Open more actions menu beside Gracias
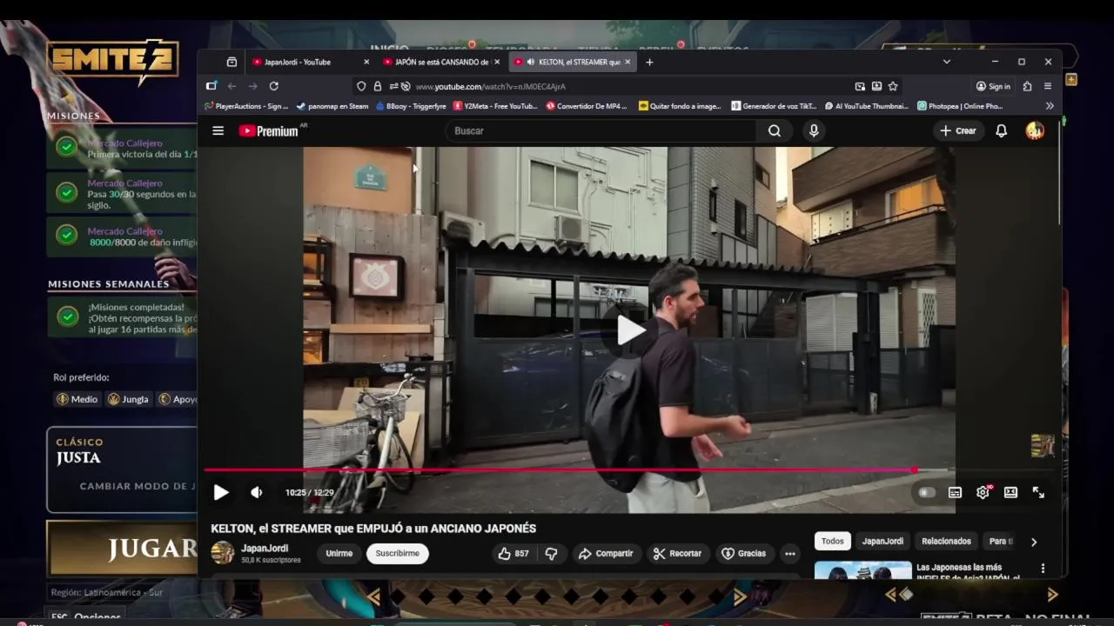 (x=789, y=553)
